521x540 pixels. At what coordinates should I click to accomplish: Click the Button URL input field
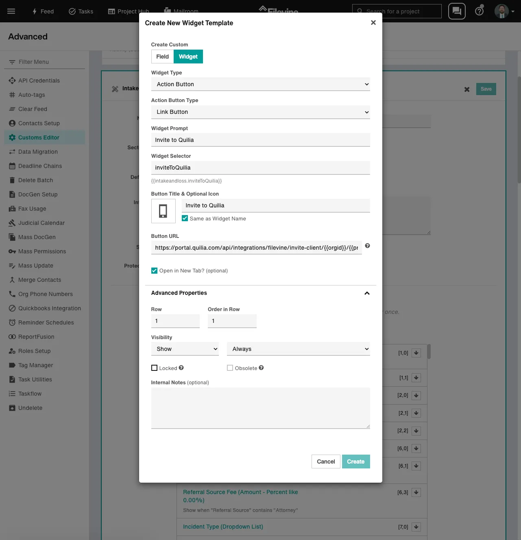[257, 248]
